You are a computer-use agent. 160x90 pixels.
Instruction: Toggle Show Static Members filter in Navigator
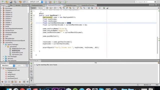click(x=9, y=82)
